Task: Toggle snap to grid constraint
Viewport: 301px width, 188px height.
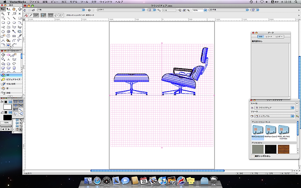Action: tap(16, 102)
